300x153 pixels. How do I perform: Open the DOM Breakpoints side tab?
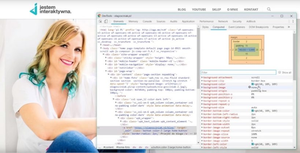(x=259, y=27)
